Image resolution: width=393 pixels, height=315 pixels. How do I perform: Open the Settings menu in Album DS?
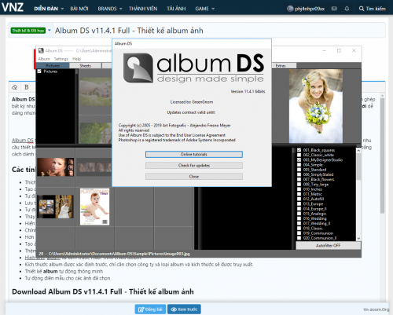click(x=61, y=59)
